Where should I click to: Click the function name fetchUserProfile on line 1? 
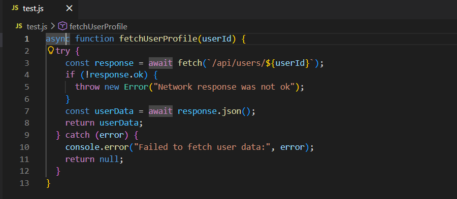pos(158,38)
